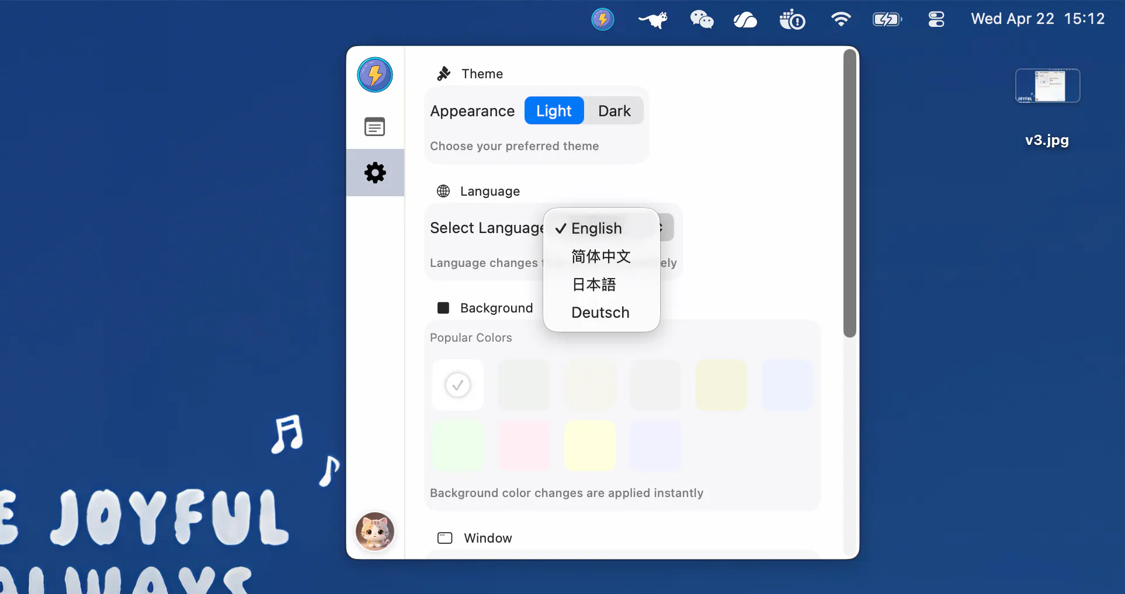This screenshot has width=1125, height=594.
Task: Pick the light pink background swatch
Action: coord(524,446)
